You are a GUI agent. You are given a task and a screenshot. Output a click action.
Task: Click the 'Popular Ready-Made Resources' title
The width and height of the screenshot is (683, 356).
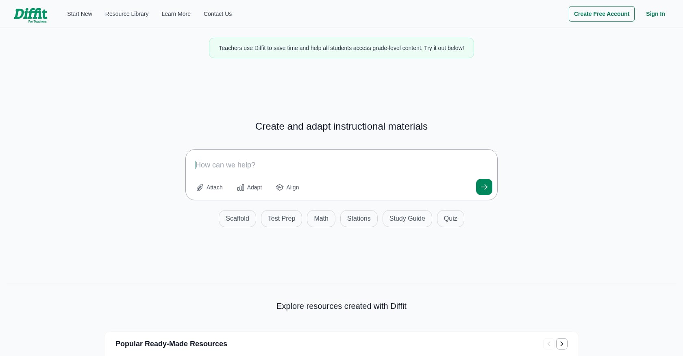(x=171, y=344)
